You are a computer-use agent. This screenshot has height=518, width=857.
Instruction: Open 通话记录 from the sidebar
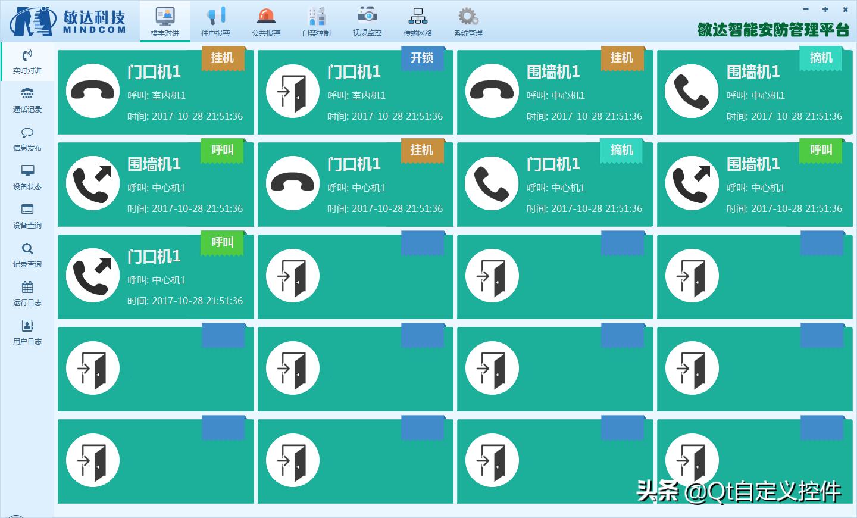(x=27, y=101)
